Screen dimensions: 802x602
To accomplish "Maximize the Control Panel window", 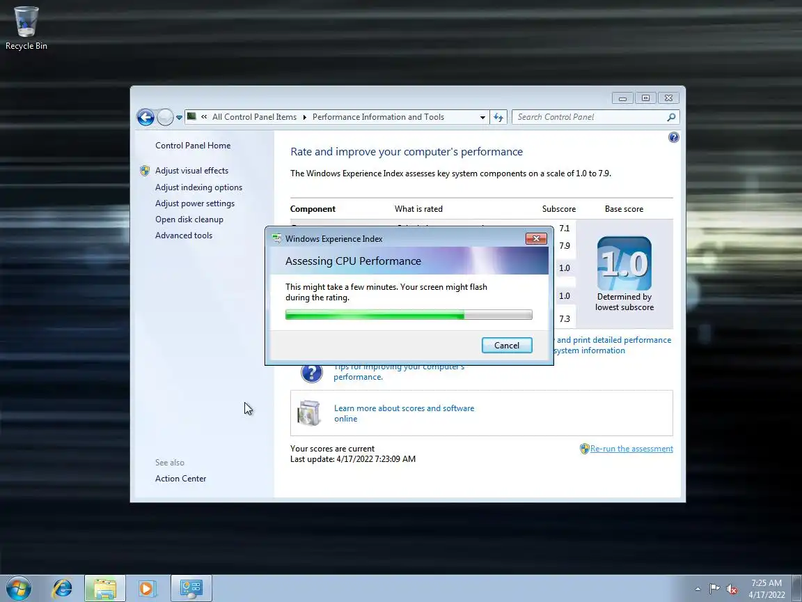I will [645, 98].
